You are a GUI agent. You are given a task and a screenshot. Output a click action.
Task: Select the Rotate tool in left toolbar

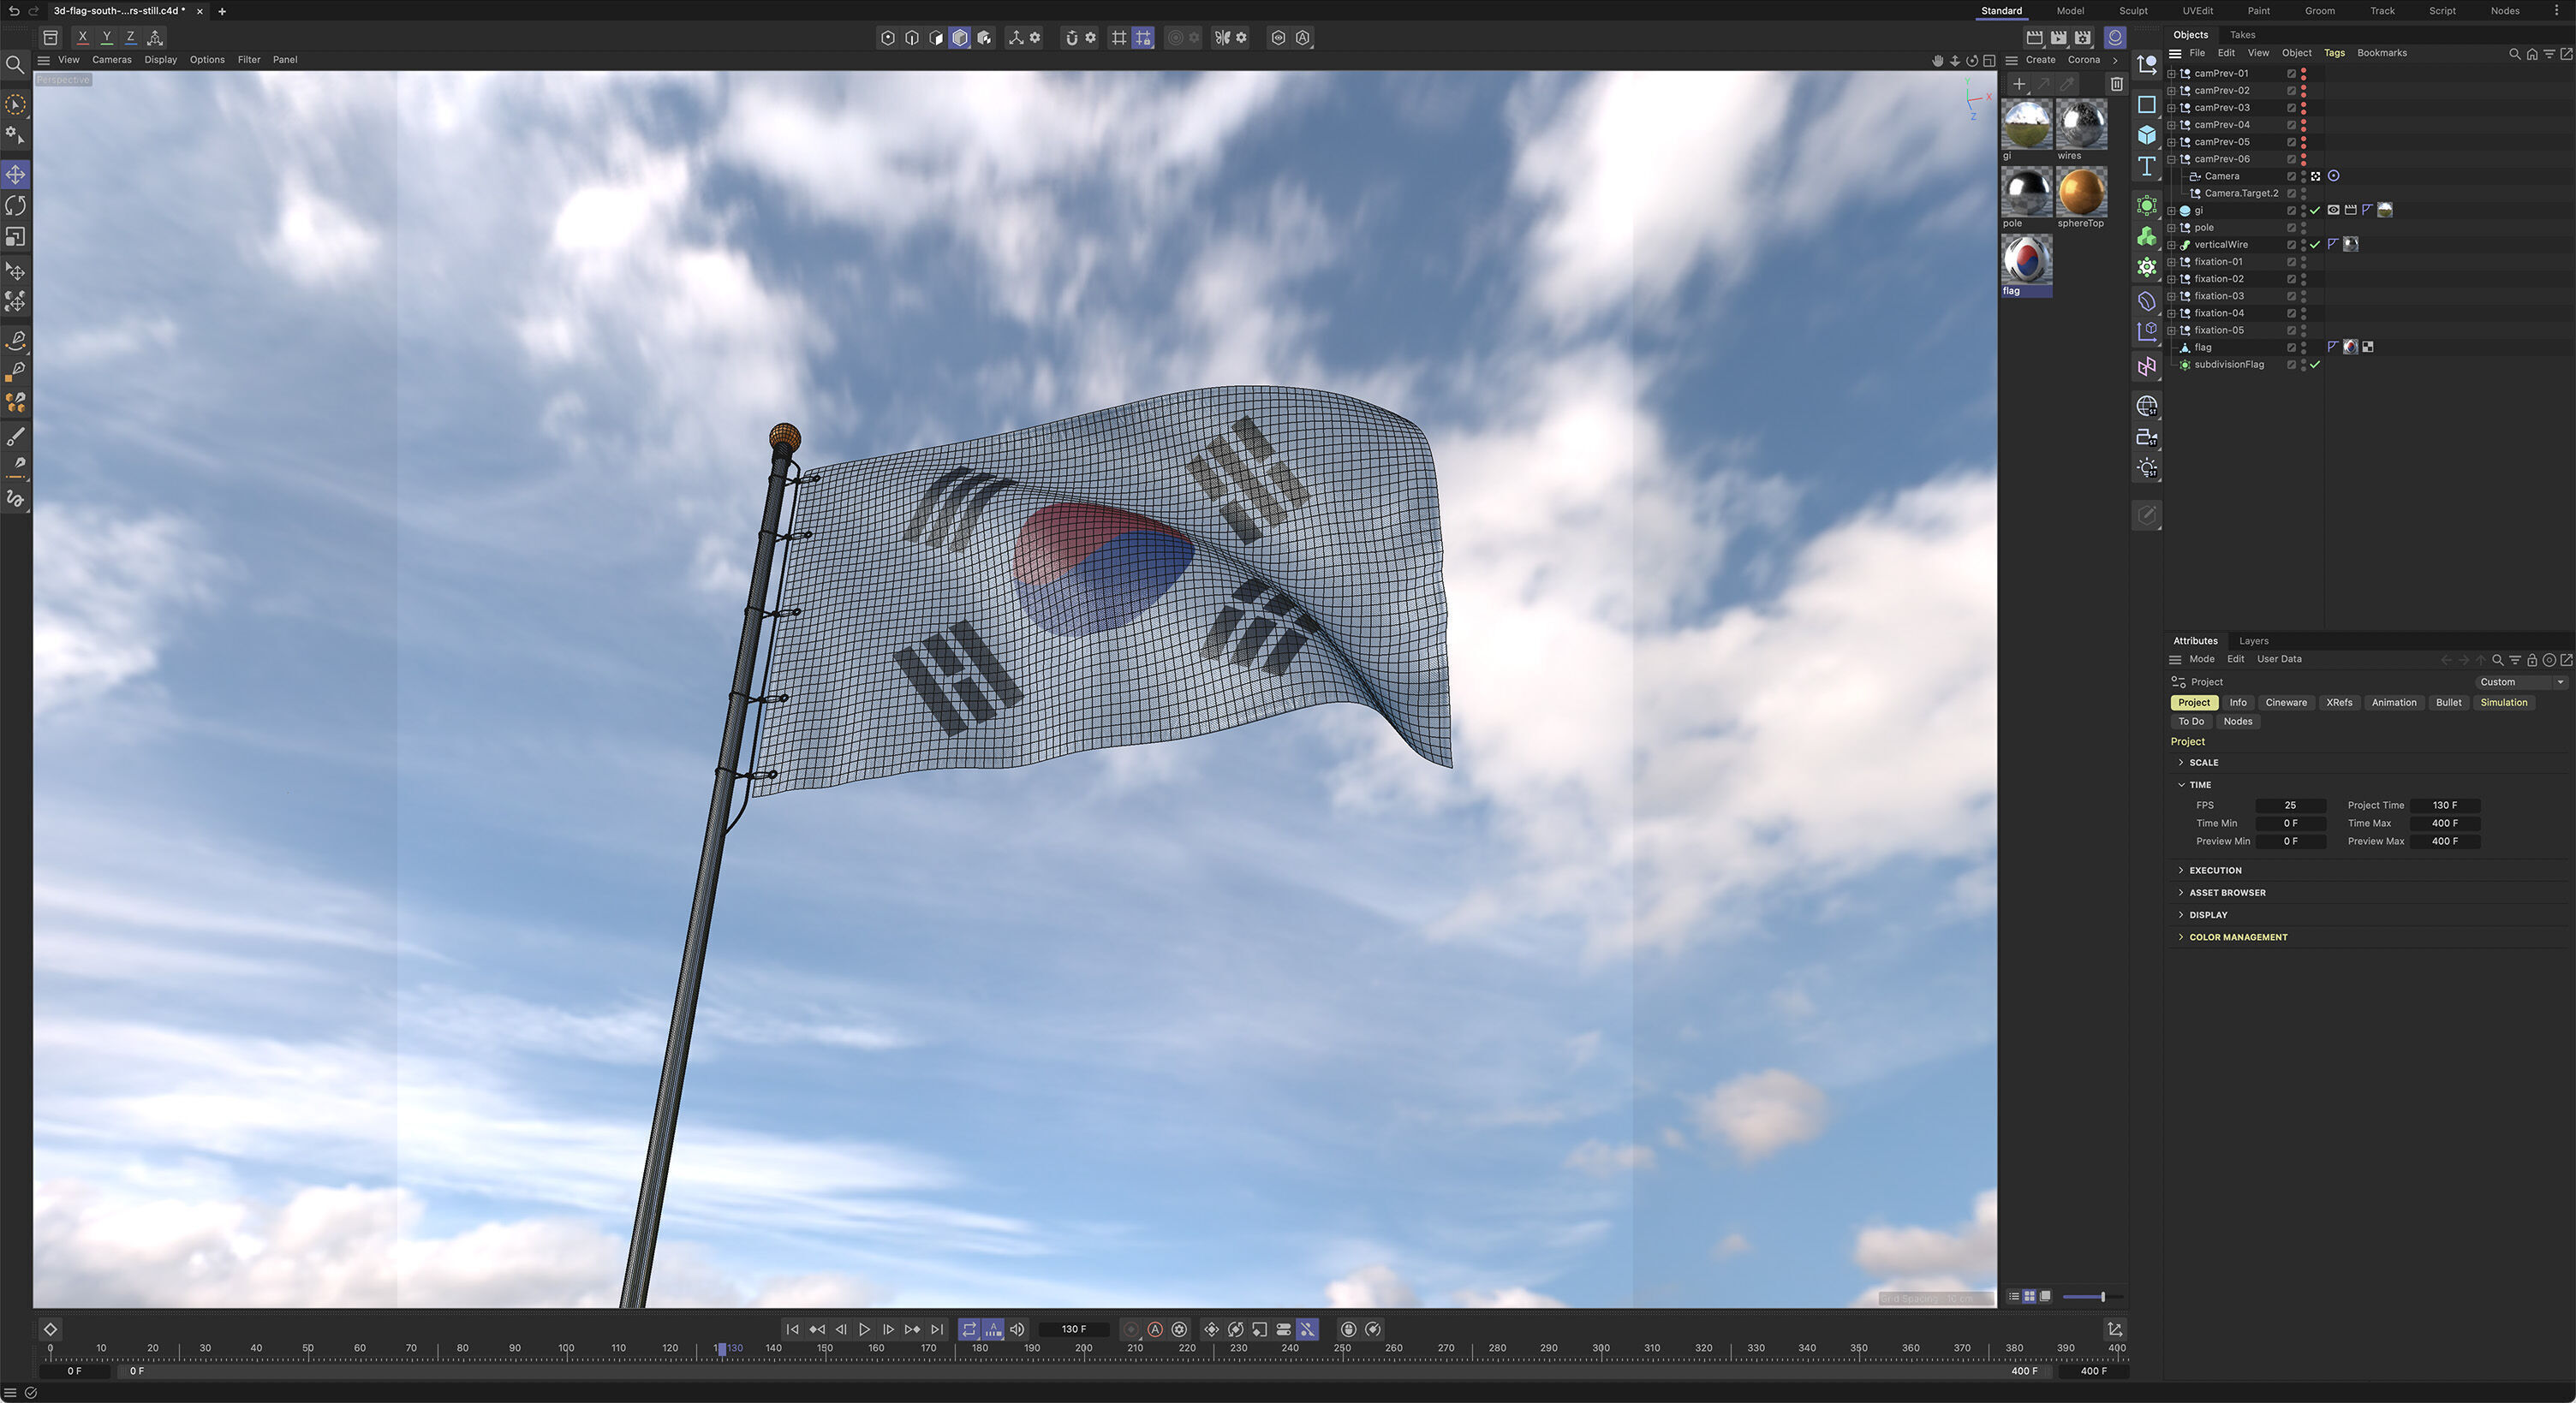15,205
